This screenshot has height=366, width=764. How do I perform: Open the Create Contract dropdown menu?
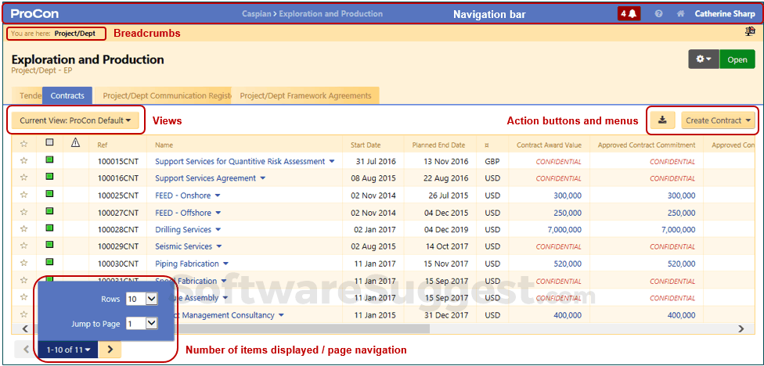(719, 120)
